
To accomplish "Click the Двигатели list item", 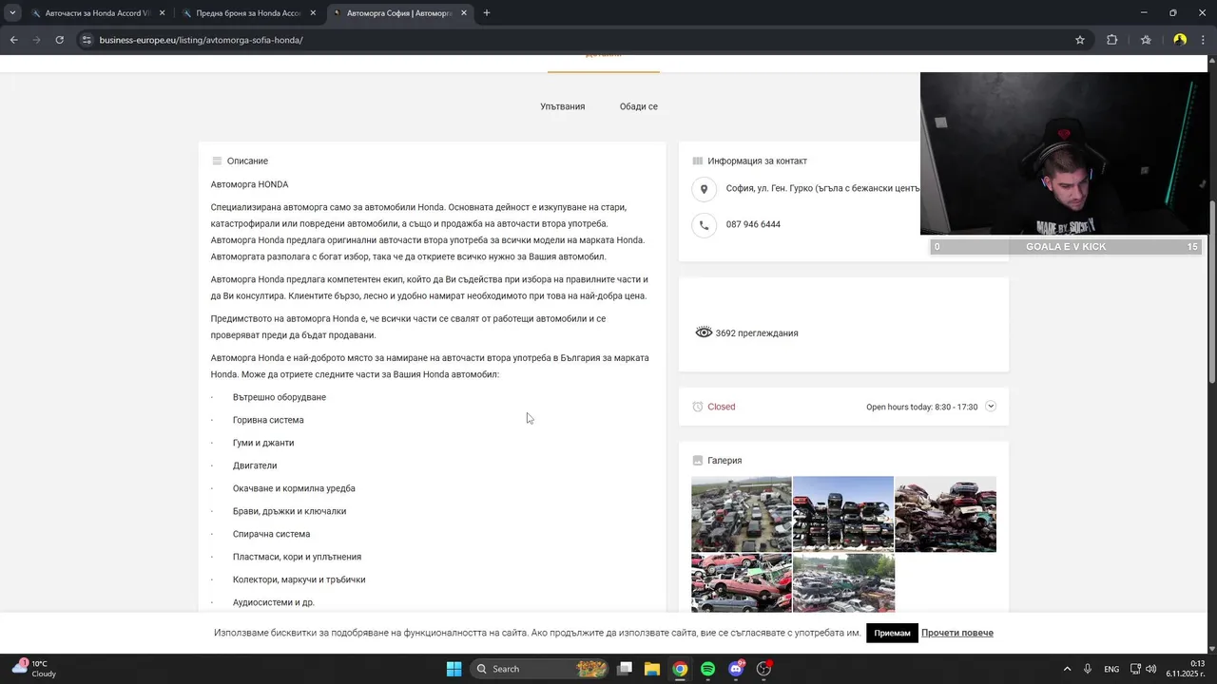I will (255, 465).
